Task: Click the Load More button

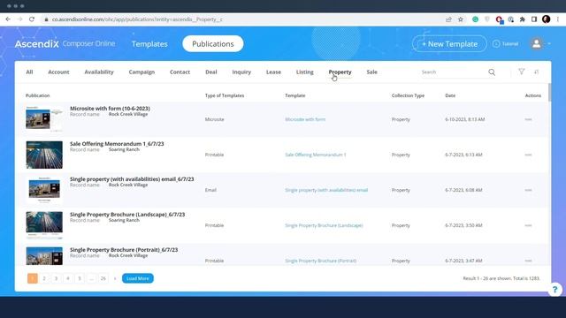Action: [x=138, y=278]
